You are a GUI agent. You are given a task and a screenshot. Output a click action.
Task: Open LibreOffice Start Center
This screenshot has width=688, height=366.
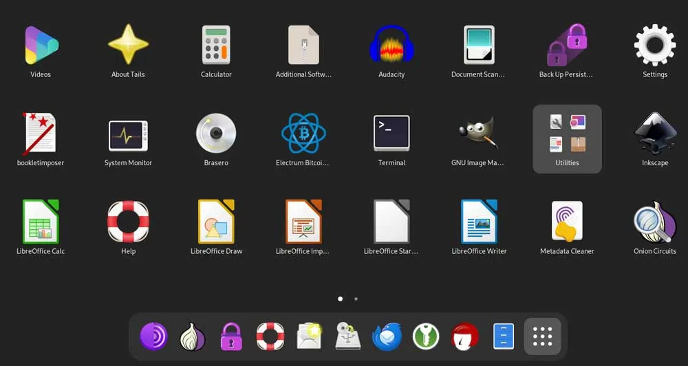391,222
